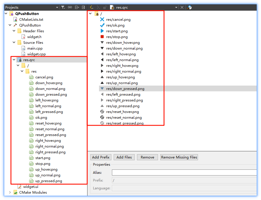Open the res.qrc open-documents dropdown
Viewport: 261px width, 200px height.
[x=176, y=7]
